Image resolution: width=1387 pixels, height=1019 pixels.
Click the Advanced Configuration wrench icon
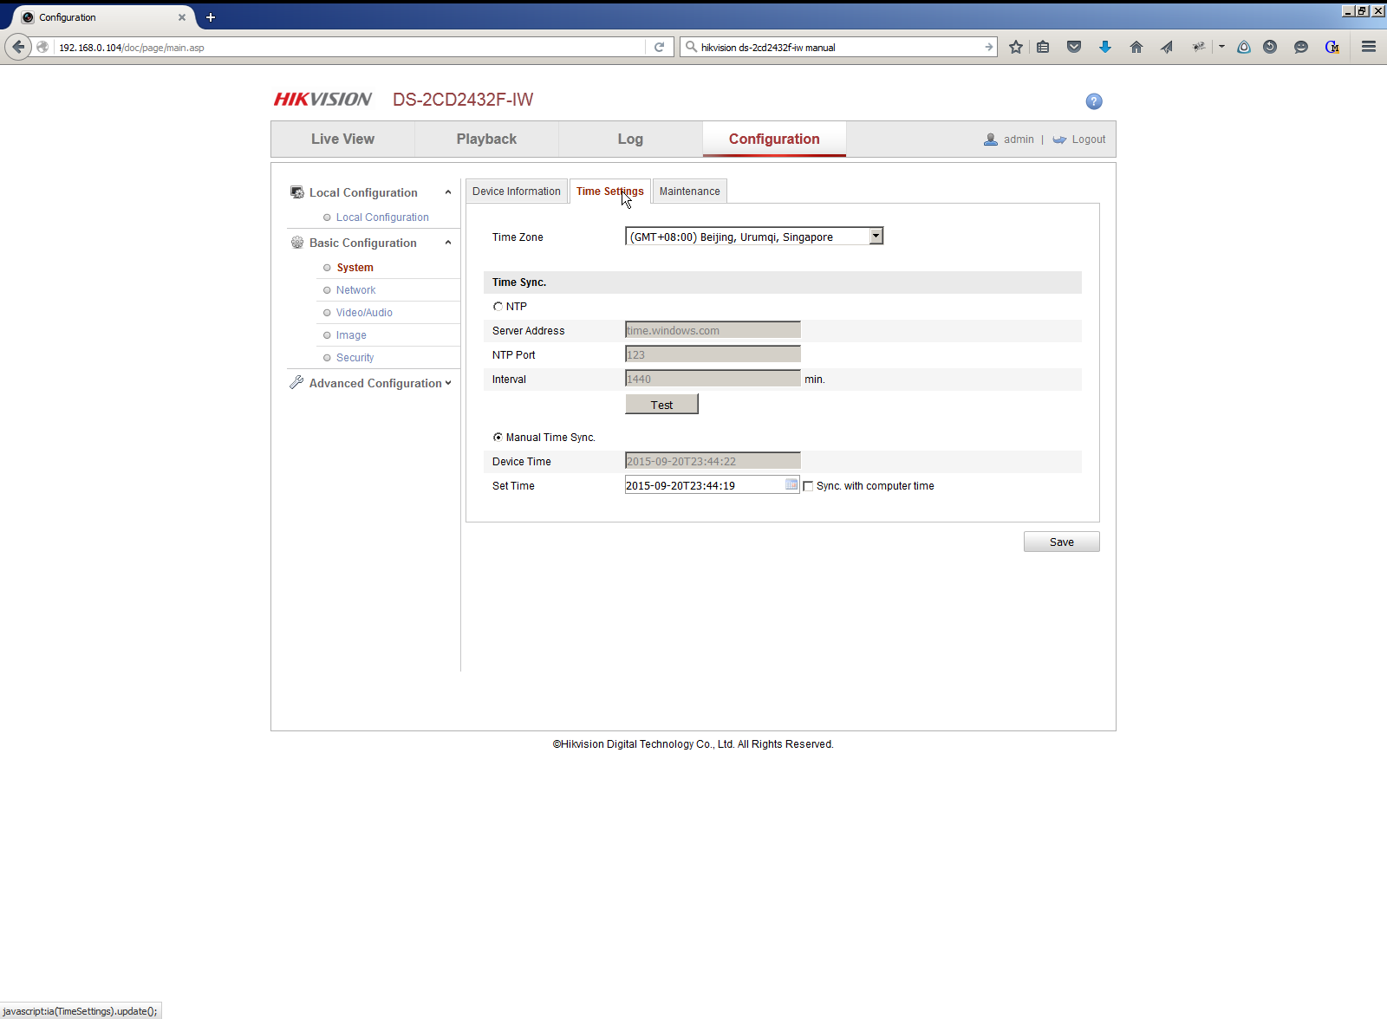pos(296,382)
